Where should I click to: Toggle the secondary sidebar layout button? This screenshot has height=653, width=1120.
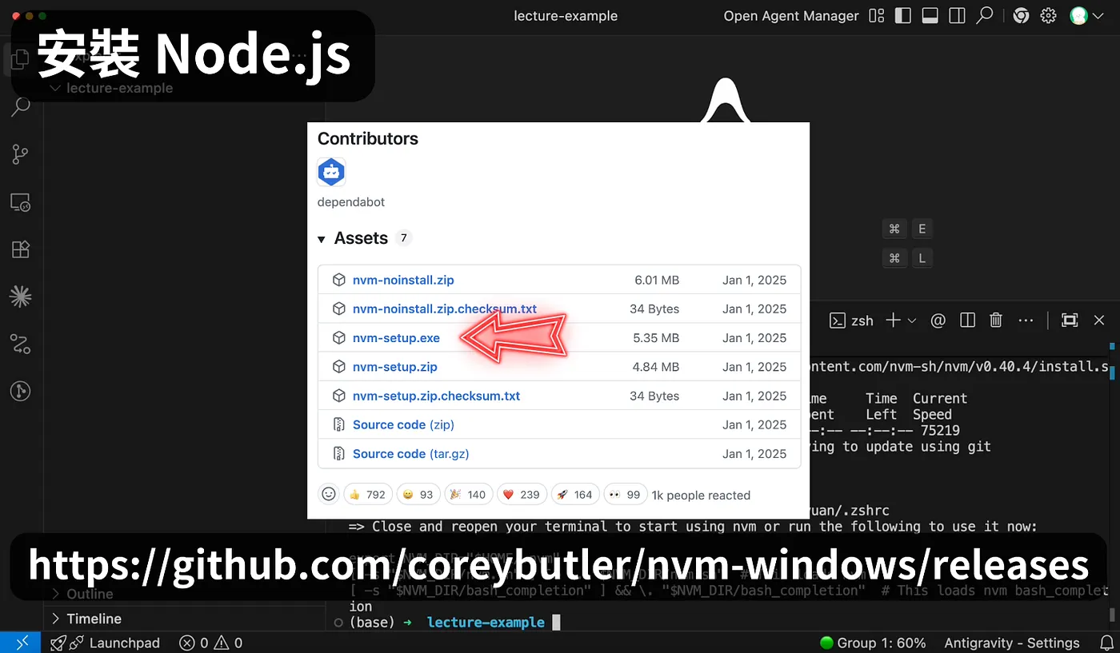(x=957, y=16)
